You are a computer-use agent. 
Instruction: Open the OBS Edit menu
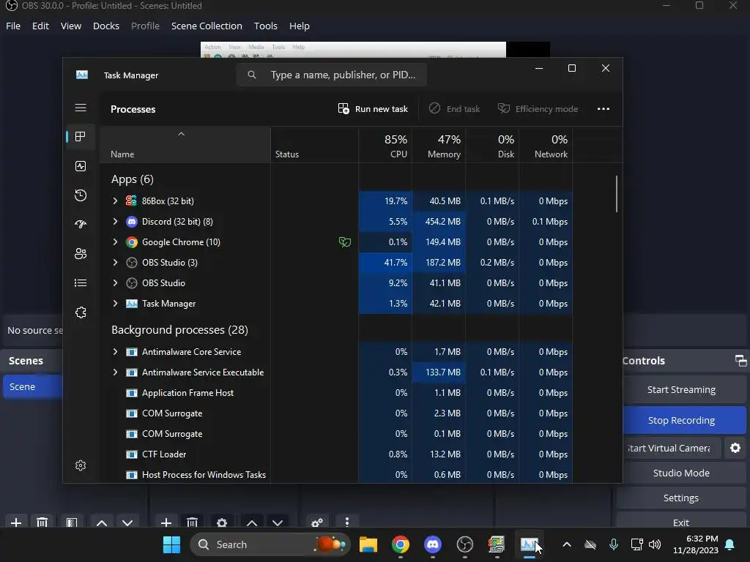pos(40,26)
